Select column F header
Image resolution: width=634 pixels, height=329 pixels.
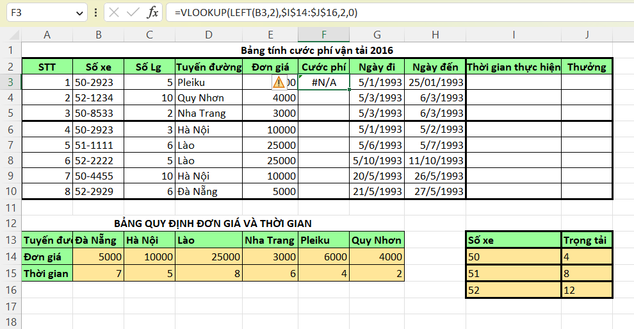[324, 35]
